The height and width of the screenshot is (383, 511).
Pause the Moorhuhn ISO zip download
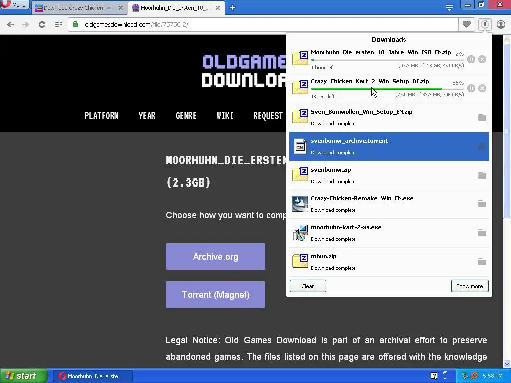pyautogui.click(x=471, y=59)
